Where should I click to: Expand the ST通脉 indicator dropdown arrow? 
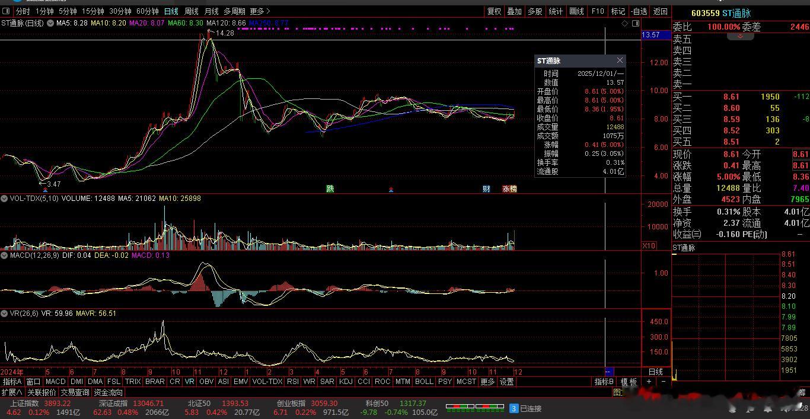tap(50, 23)
